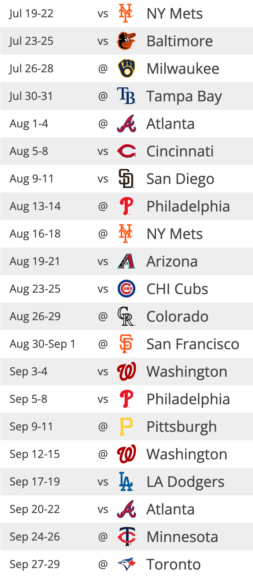Open the Sep 5-8 Philadelphia team link
This screenshot has height=578, width=253.
point(188,399)
